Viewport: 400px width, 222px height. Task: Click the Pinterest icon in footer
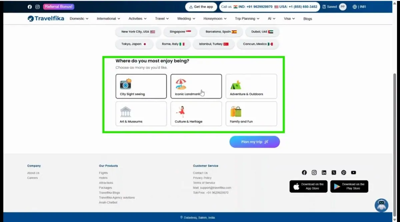[344, 172]
